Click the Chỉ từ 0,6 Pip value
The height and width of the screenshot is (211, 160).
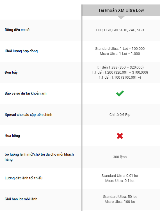(x=120, y=115)
